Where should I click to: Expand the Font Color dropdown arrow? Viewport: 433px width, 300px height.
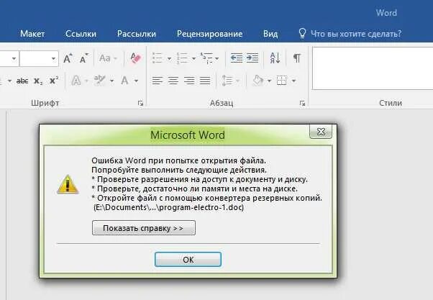click(x=136, y=81)
